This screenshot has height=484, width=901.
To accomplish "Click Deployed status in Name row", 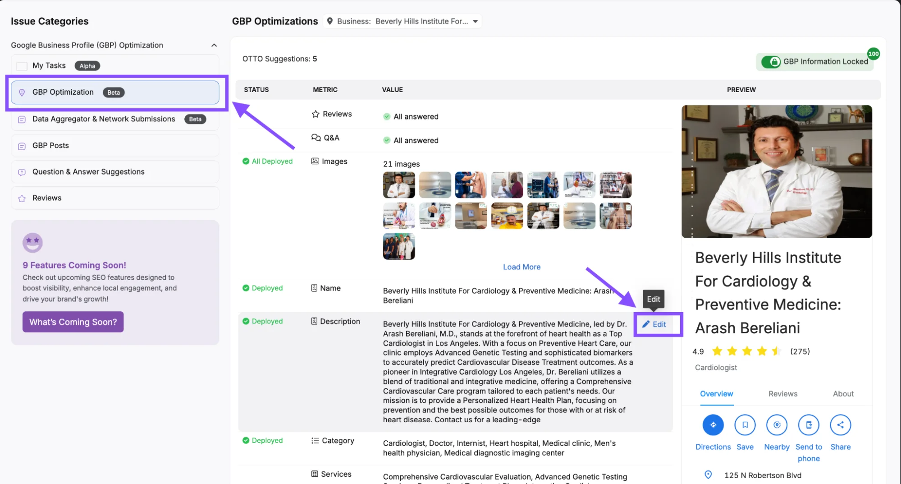I will coord(262,288).
